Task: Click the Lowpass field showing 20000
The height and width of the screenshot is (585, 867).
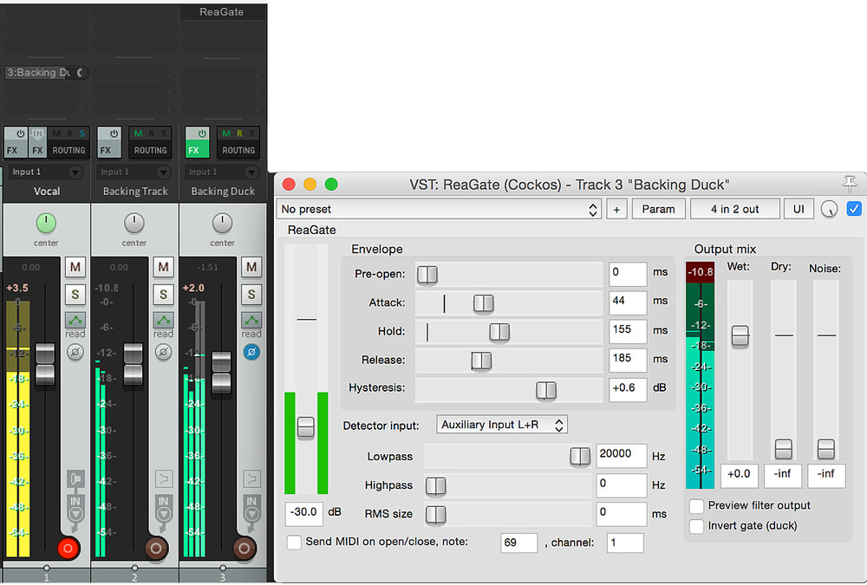Action: (x=622, y=454)
